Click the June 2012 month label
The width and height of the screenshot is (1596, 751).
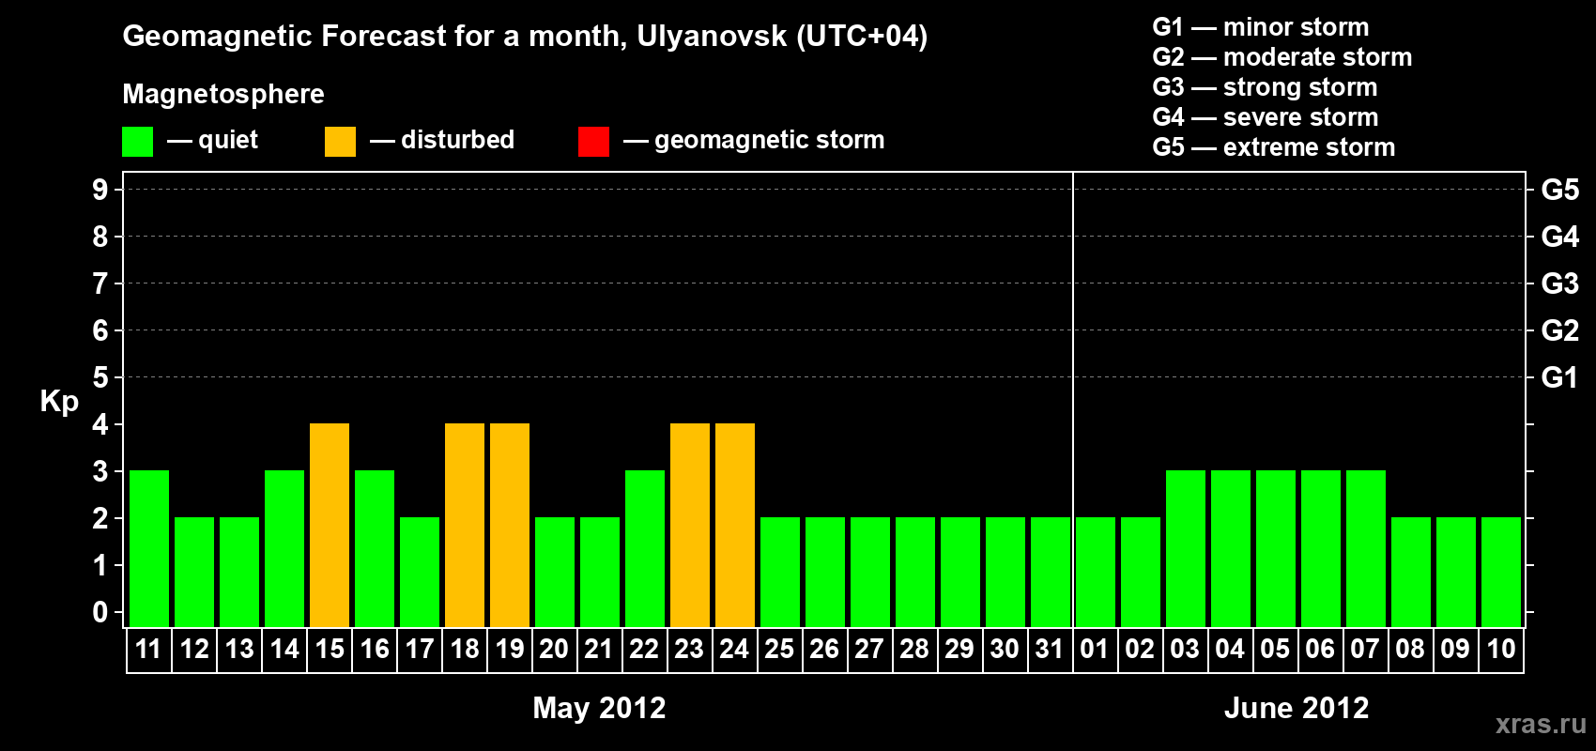point(1296,708)
